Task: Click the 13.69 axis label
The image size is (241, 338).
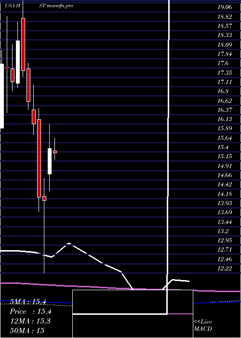Action: coord(225,213)
